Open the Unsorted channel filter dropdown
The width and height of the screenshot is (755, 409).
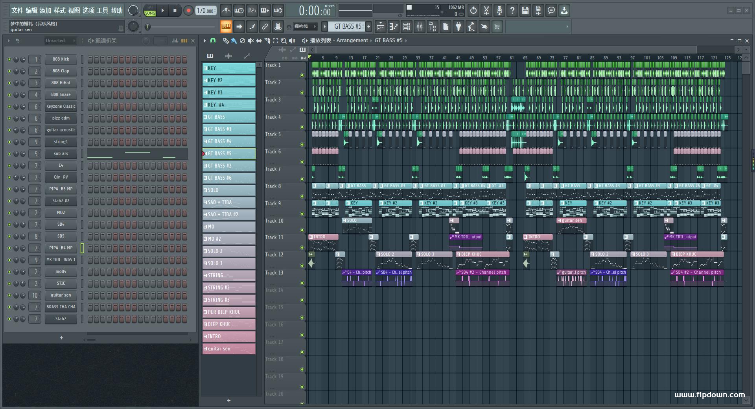coord(60,41)
